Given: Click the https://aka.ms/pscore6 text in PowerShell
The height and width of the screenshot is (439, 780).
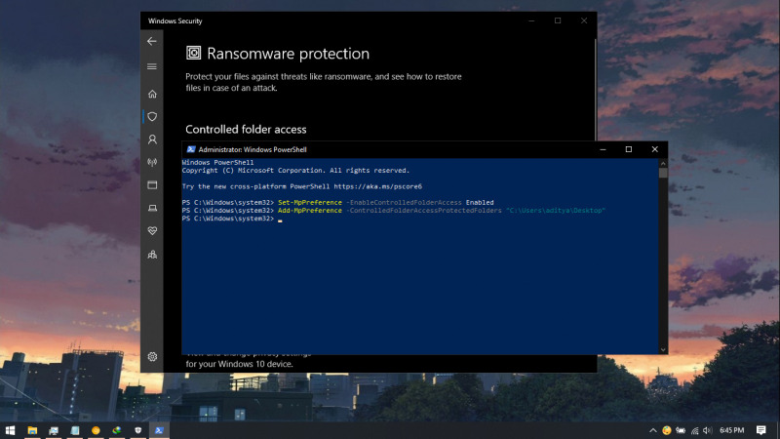Looking at the screenshot, I should (377, 186).
